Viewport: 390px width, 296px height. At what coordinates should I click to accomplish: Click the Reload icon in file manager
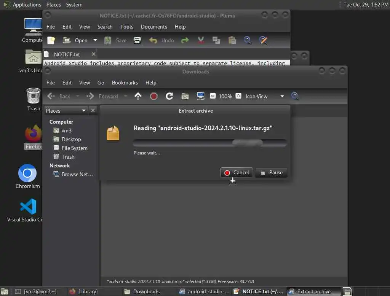click(169, 96)
